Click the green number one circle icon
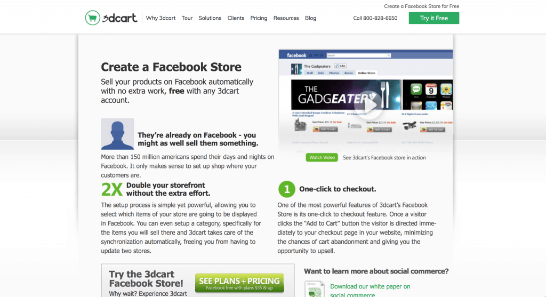 (x=286, y=189)
